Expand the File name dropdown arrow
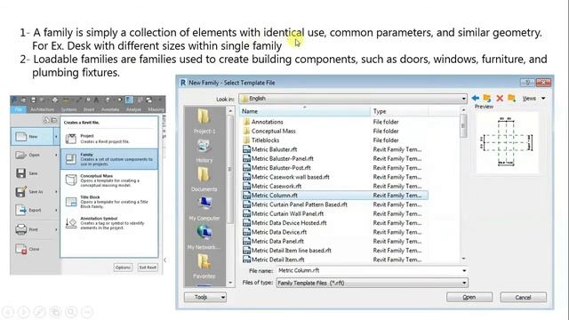Viewport: 569px width, 320px height. coord(464,270)
